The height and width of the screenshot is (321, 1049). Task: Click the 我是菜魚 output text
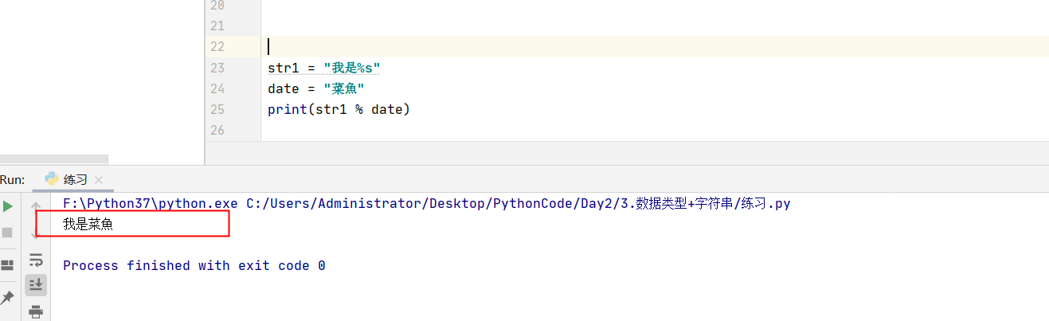click(88, 225)
